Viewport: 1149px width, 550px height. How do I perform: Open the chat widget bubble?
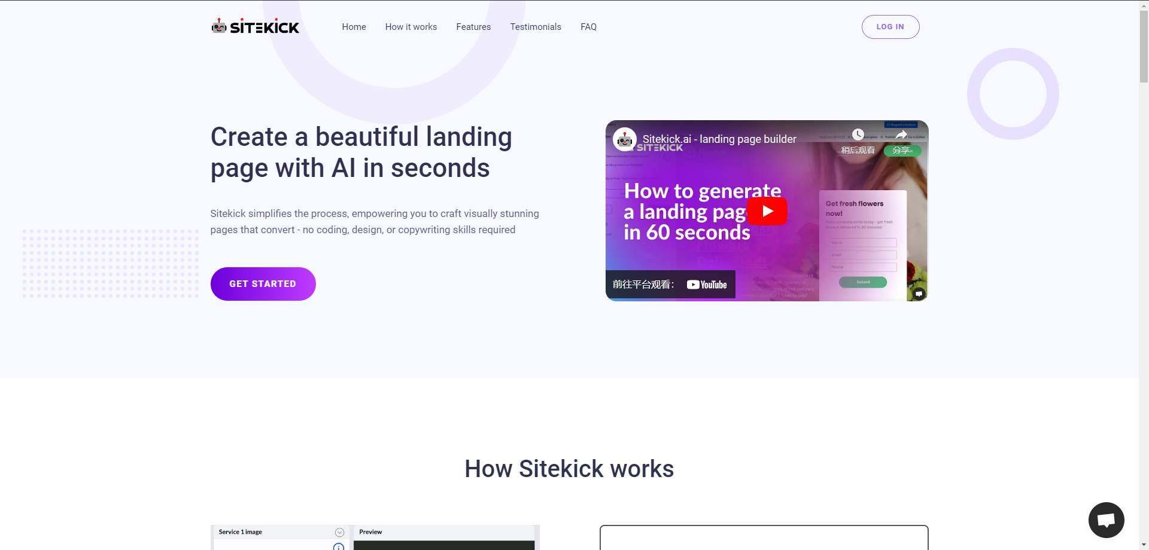1106,520
